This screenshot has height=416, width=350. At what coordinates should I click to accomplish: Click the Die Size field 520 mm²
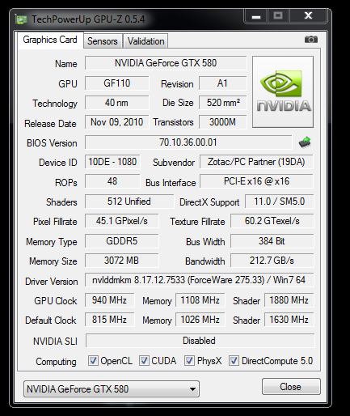[222, 103]
